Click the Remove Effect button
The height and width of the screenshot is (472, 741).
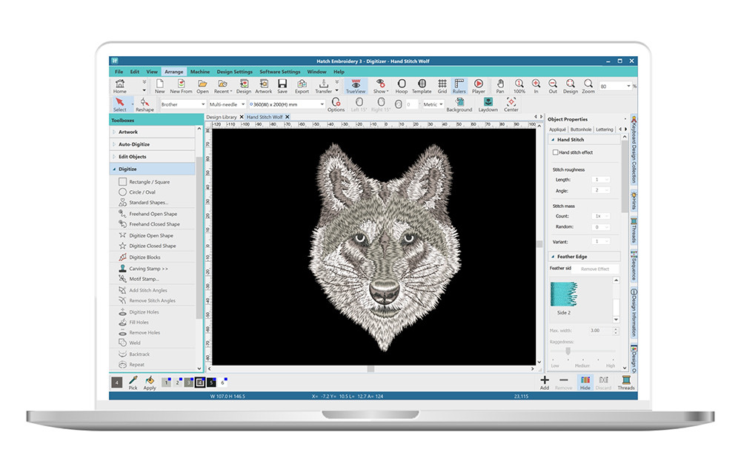594,269
